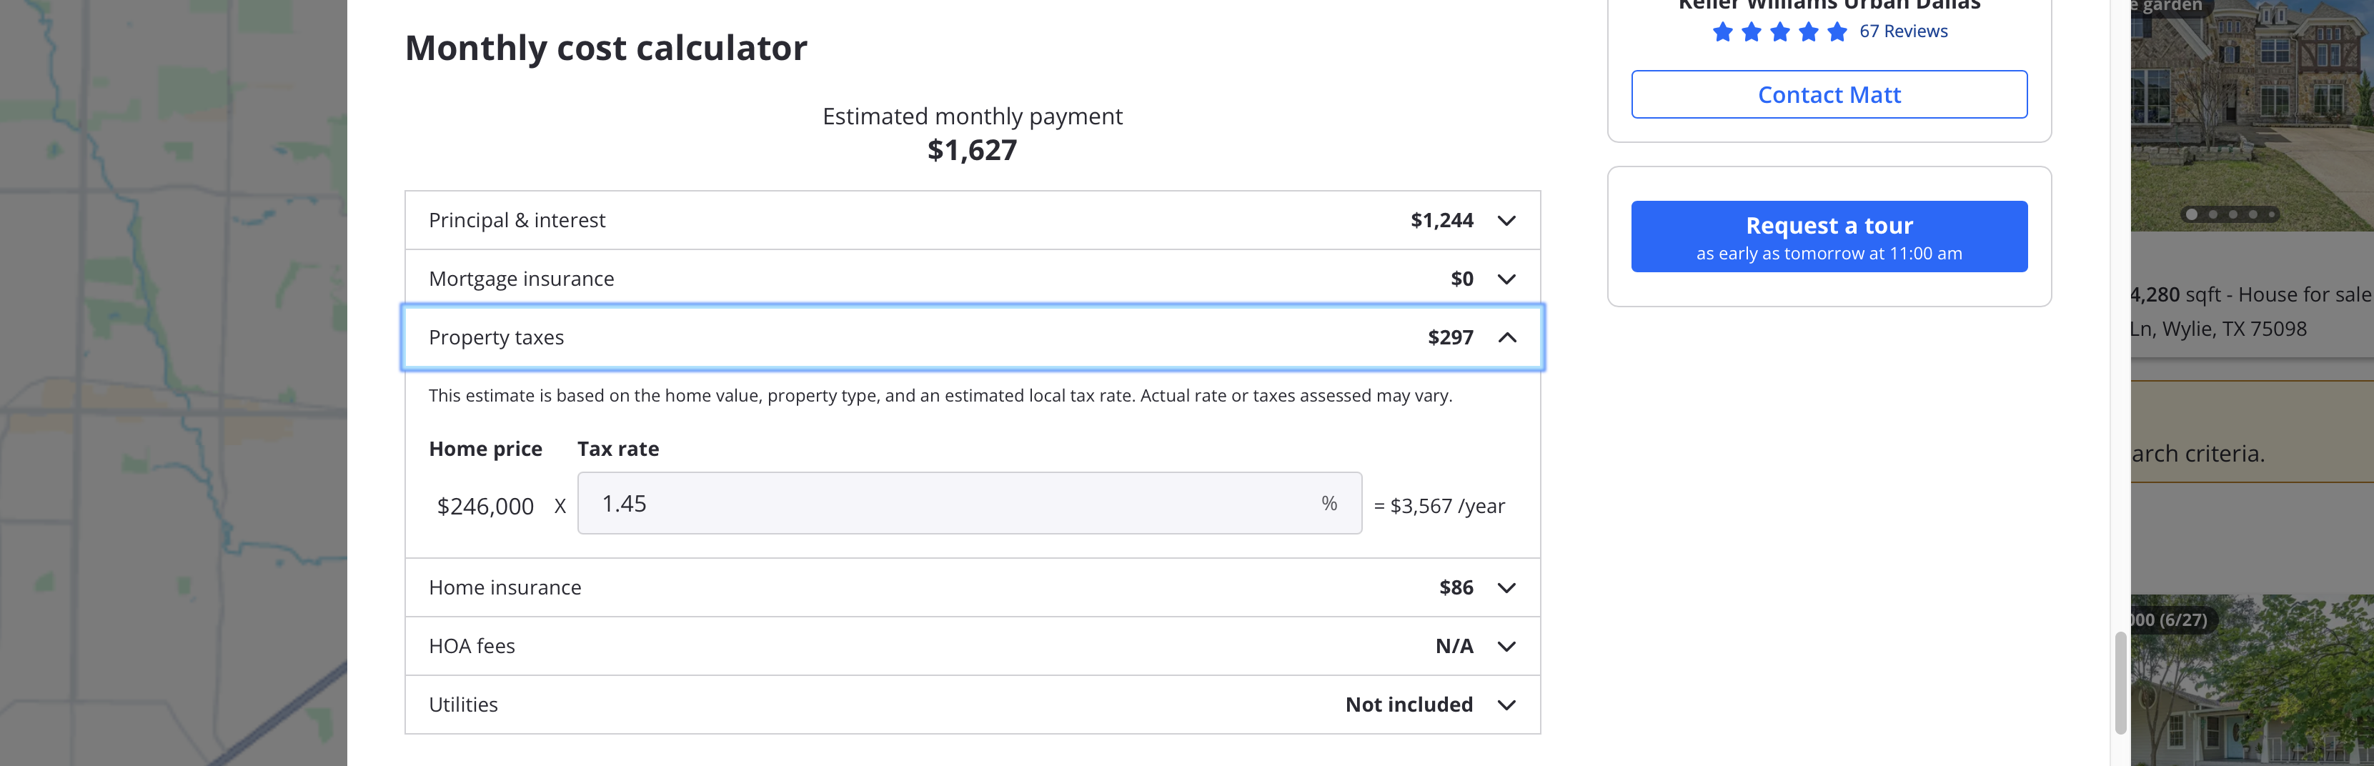This screenshot has width=2374, height=766.
Task: Click the last carousel dot on house photo
Action: click(2273, 215)
